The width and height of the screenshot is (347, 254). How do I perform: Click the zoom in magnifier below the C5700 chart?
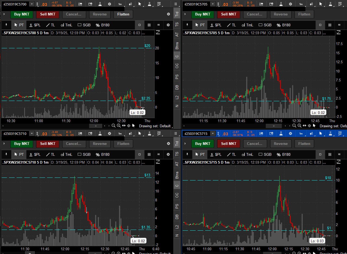119,126
